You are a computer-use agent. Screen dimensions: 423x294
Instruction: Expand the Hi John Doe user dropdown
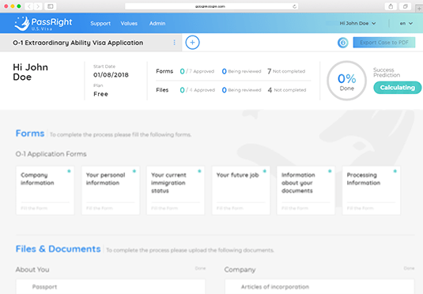pos(357,24)
